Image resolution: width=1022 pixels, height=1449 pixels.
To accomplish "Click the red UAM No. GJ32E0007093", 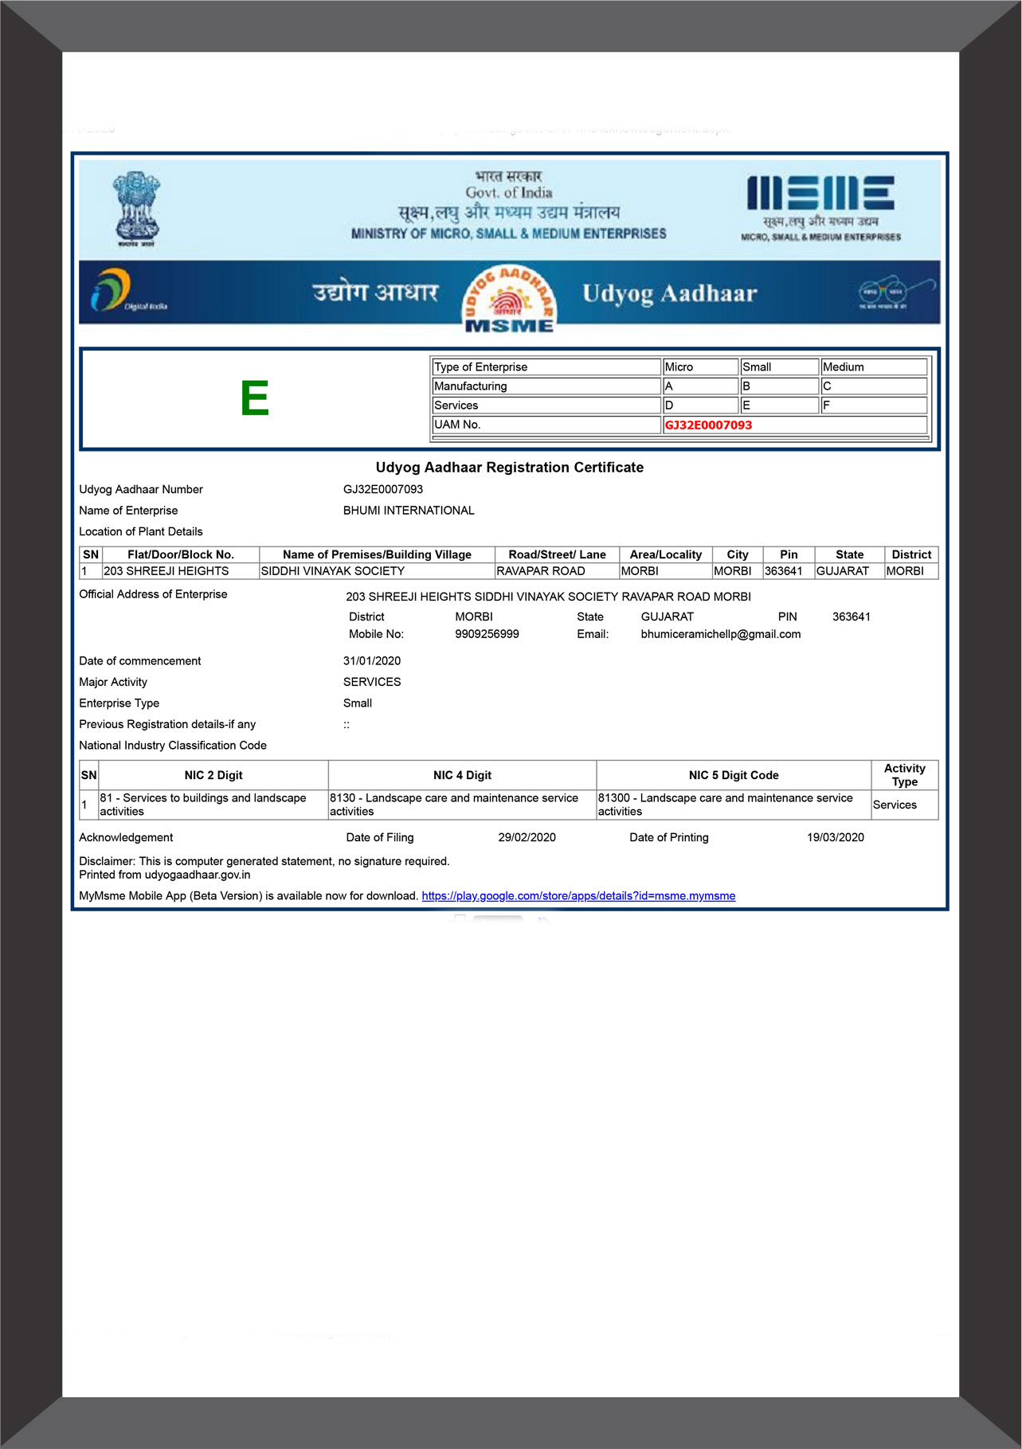I will coord(708,425).
